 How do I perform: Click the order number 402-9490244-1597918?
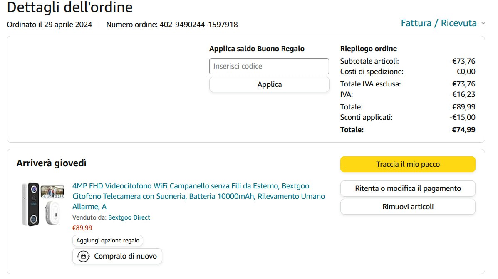198,25
